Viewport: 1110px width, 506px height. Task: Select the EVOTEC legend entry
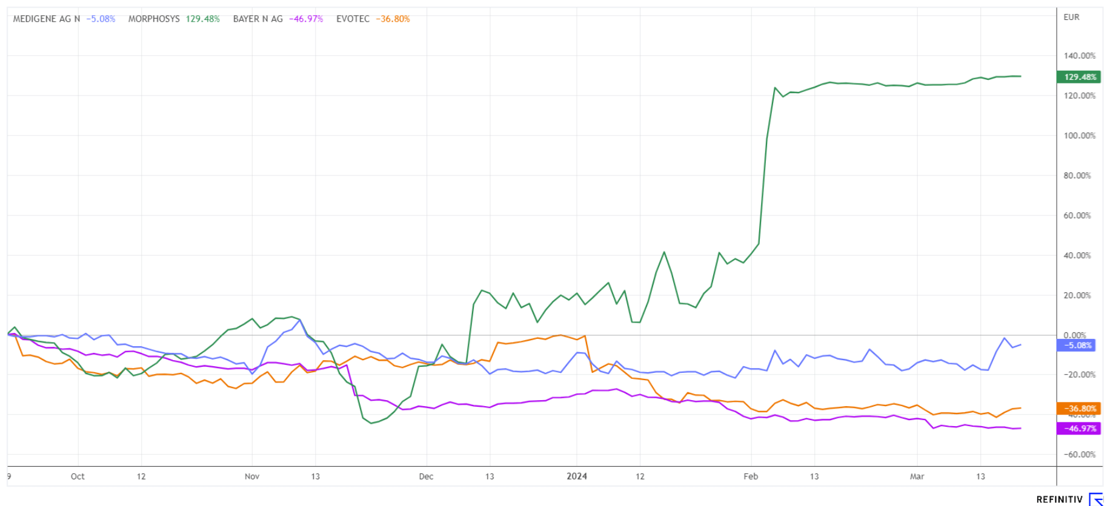353,19
